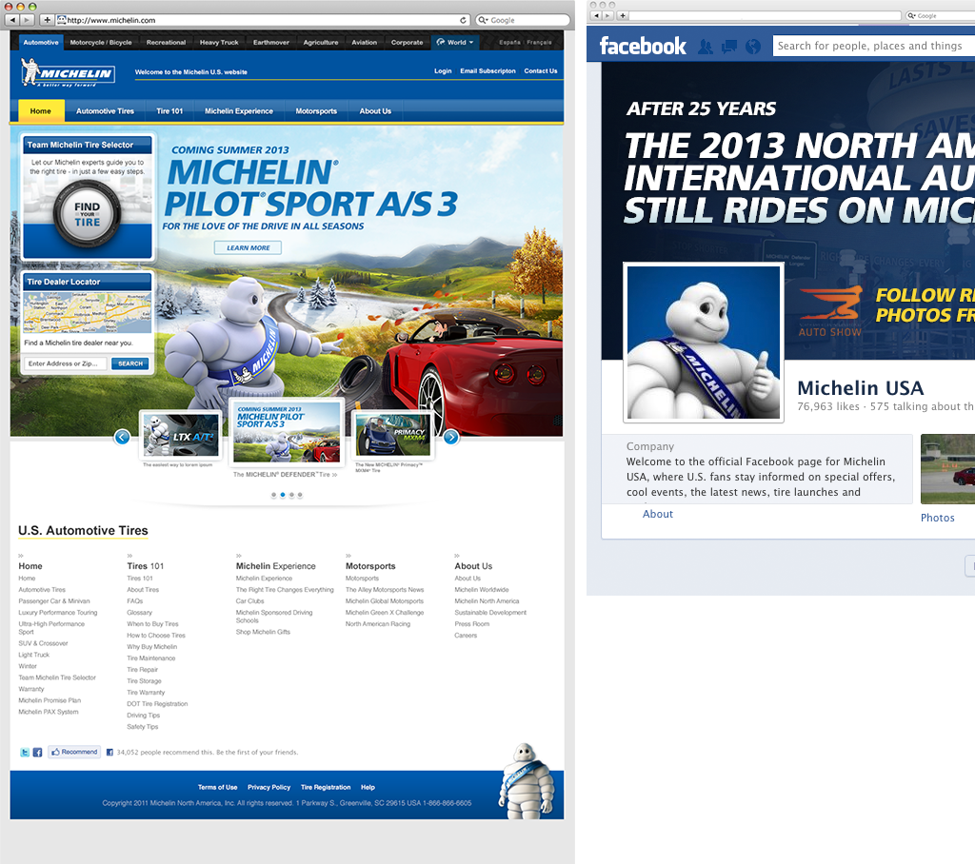Open the About link on Facebook page
The height and width of the screenshot is (864, 975).
pos(658,514)
